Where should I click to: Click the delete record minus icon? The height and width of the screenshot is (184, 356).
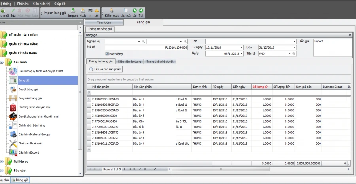point(160,169)
